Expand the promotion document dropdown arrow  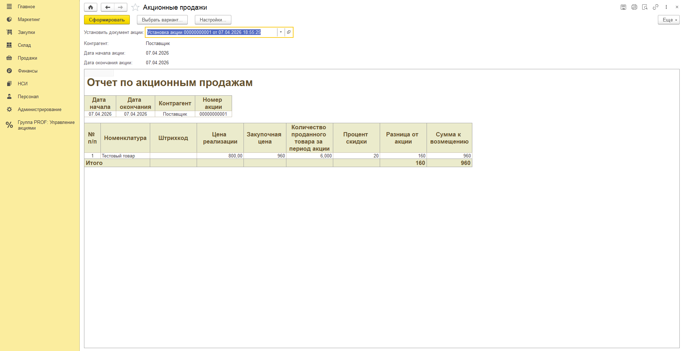point(281,32)
